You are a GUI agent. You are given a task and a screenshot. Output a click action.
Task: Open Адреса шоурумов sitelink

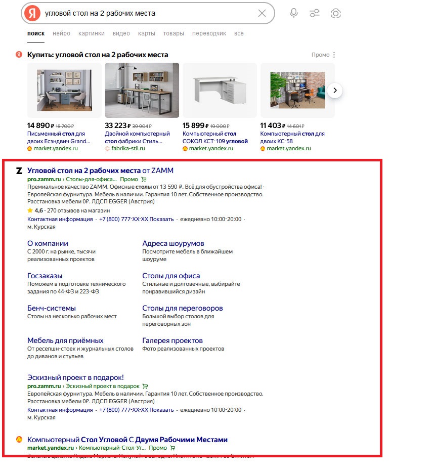click(173, 243)
